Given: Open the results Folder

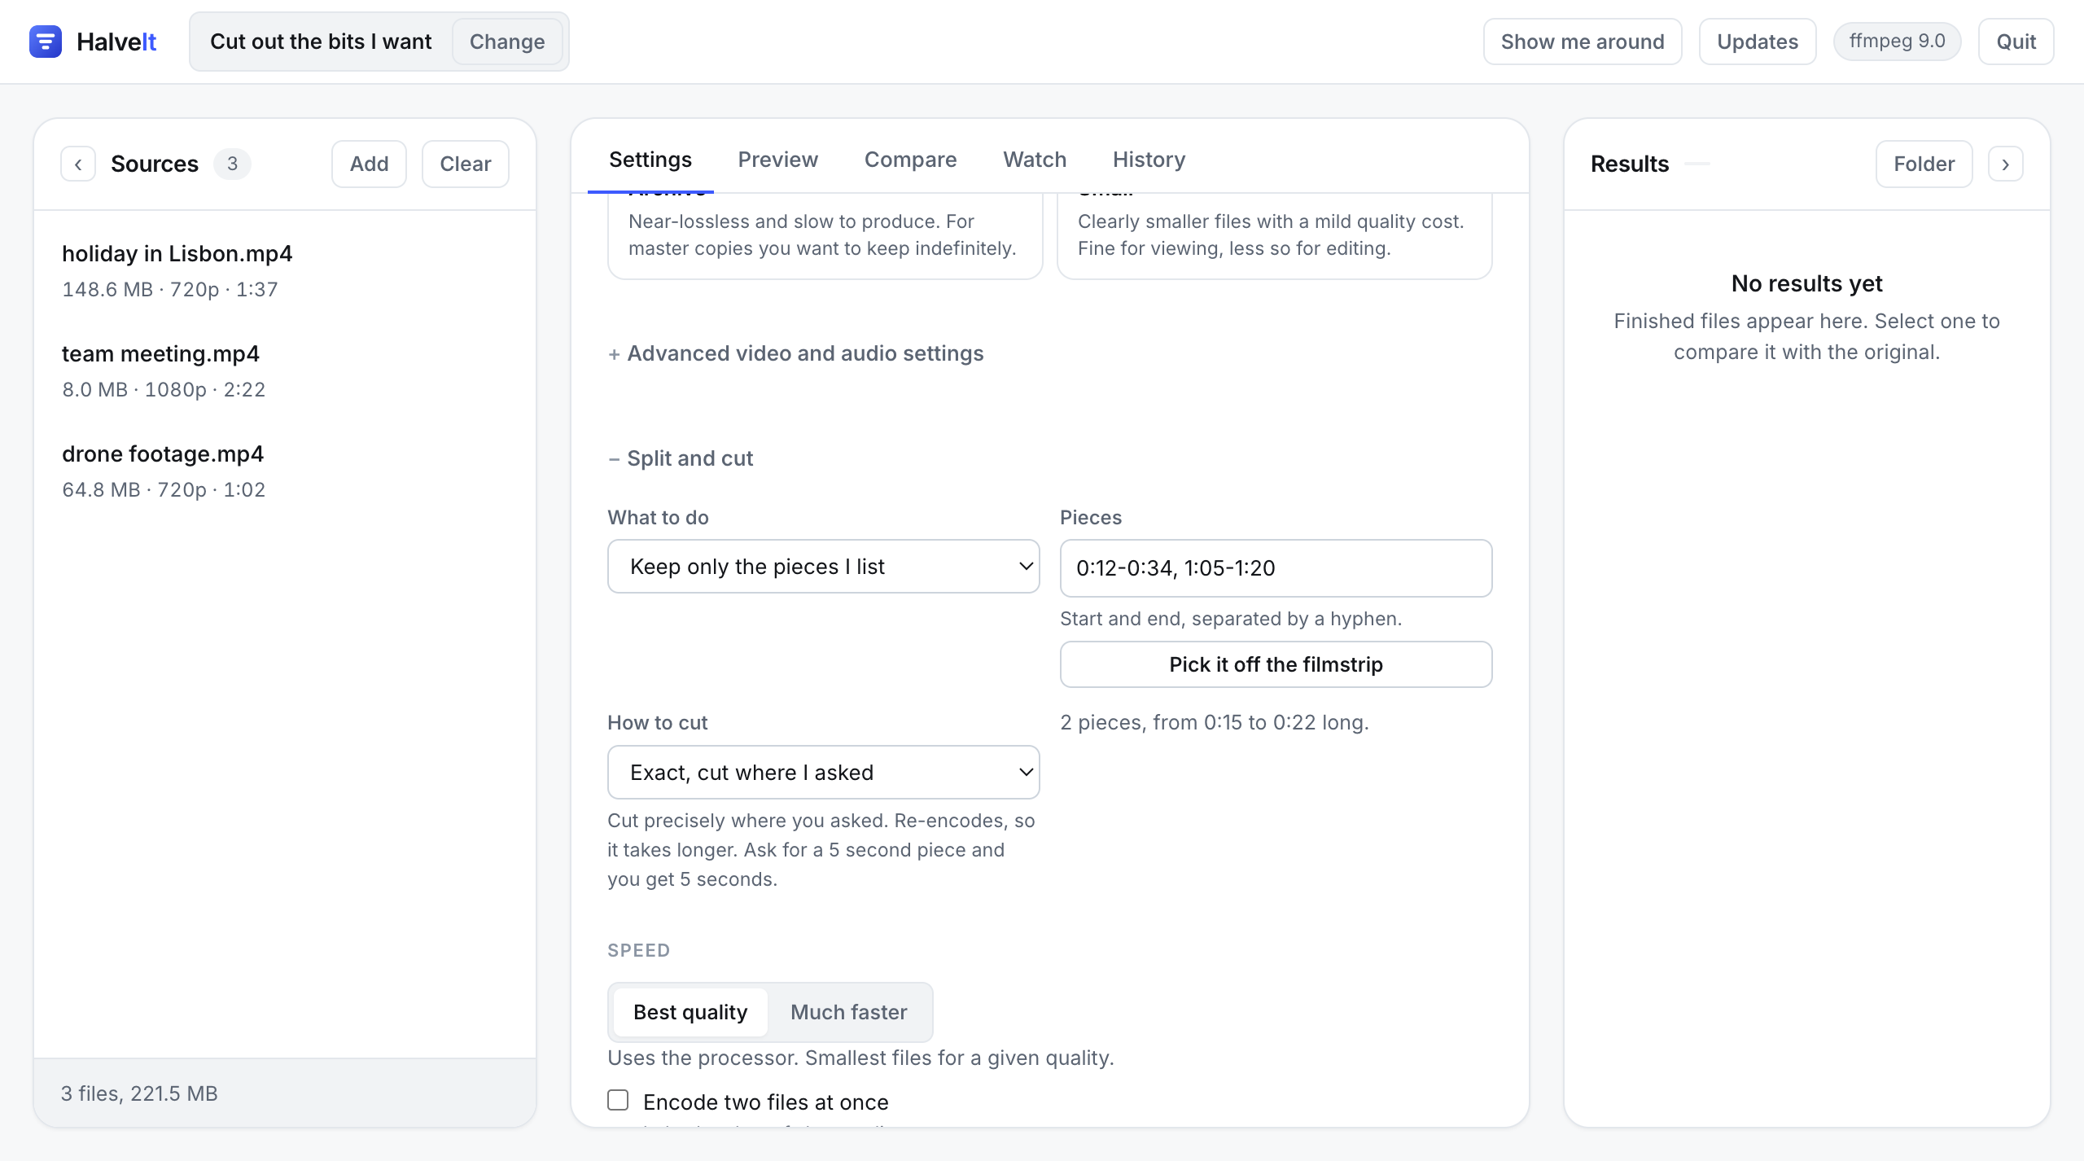Looking at the screenshot, I should [1924, 164].
